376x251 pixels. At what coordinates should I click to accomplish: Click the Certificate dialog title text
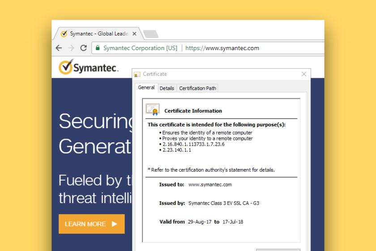155,74
